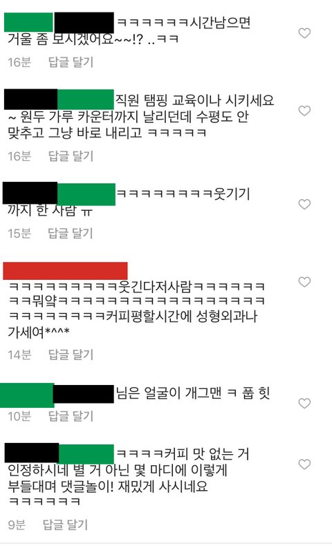Select the 14분 timestamp
Screen dimensions: 332x546
pyautogui.click(x=19, y=355)
